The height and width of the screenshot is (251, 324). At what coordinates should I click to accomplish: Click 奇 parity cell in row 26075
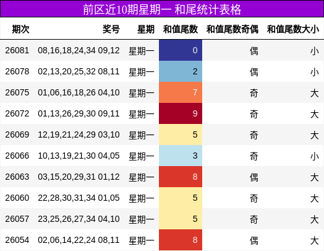(254, 93)
